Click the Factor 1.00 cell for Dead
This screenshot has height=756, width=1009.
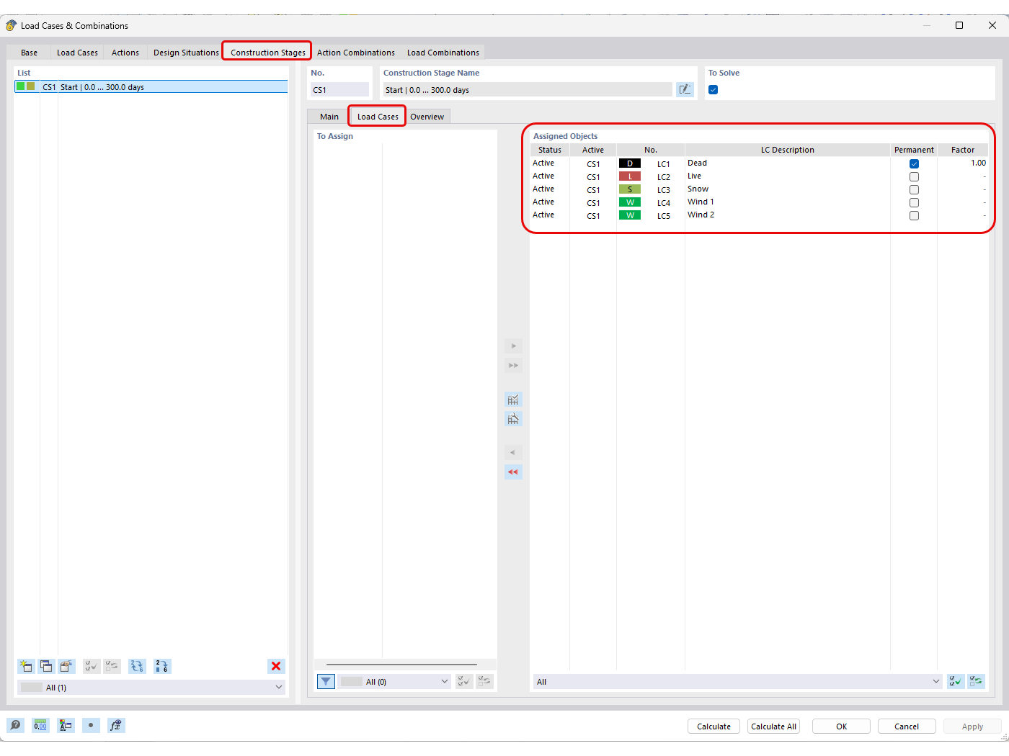963,163
